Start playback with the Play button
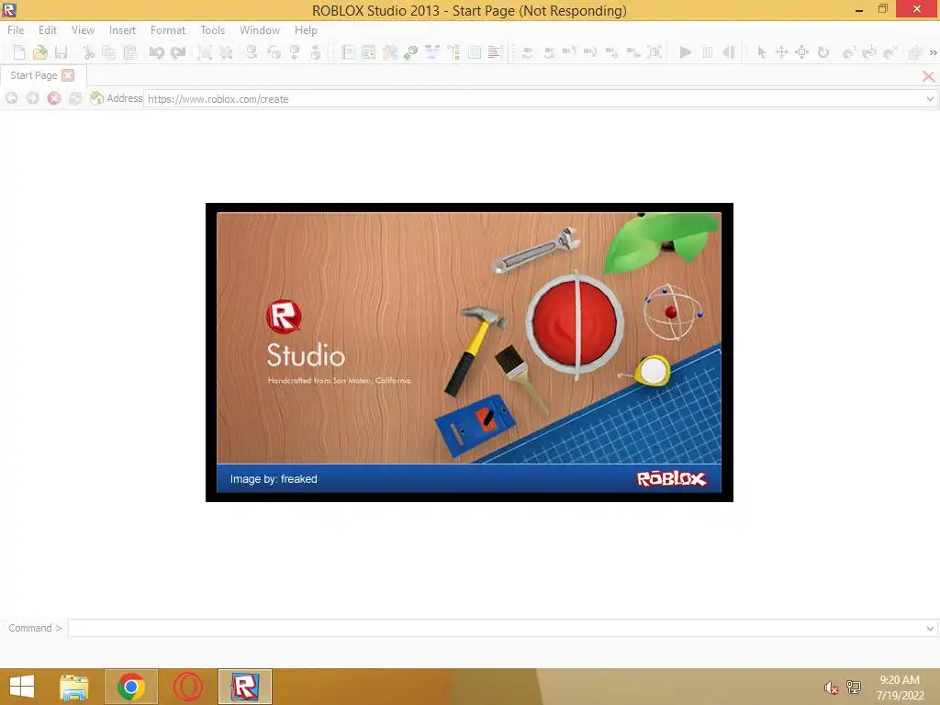Screen dimensions: 940x705 pos(685,52)
